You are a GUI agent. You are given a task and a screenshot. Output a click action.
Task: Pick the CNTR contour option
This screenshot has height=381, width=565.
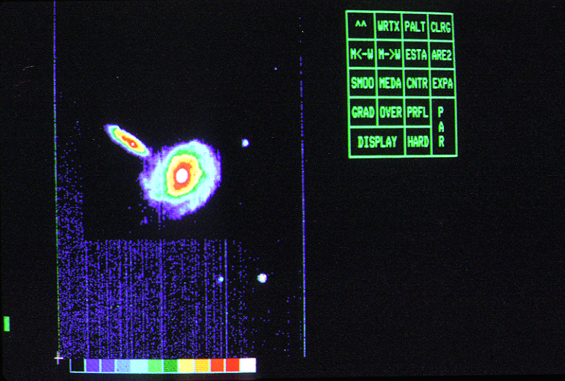coord(417,84)
